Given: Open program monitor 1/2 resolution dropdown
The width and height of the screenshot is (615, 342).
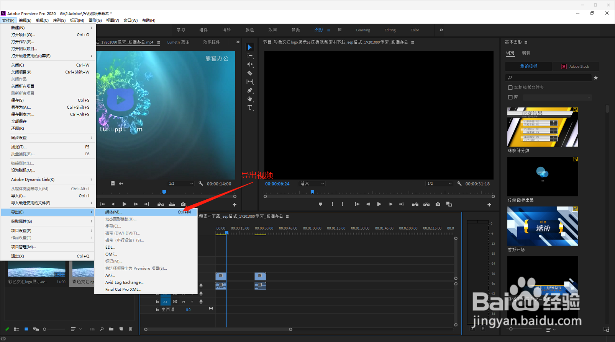Looking at the screenshot, I should point(439,184).
